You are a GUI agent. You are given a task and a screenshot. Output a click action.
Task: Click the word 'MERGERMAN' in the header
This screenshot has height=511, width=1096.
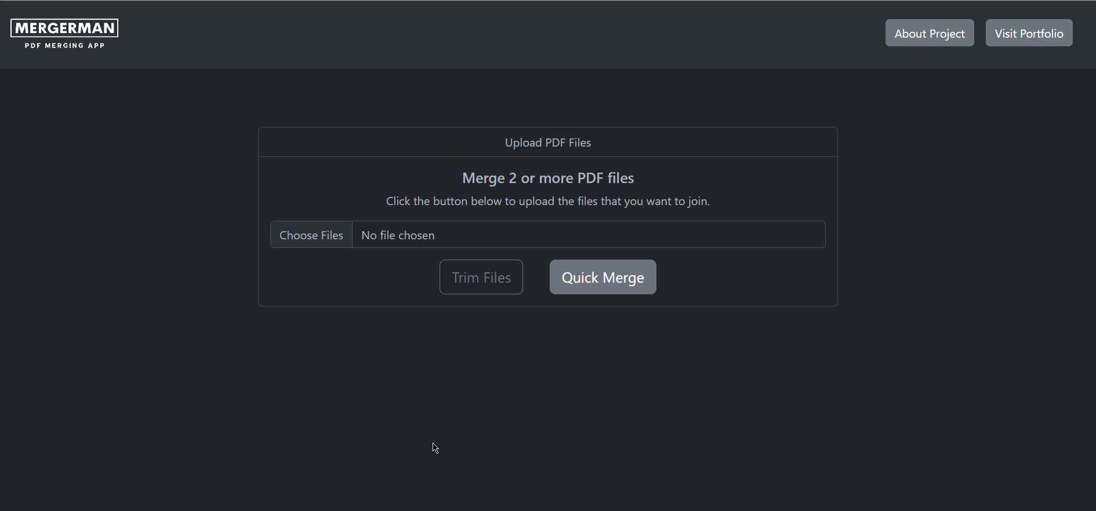(64, 28)
